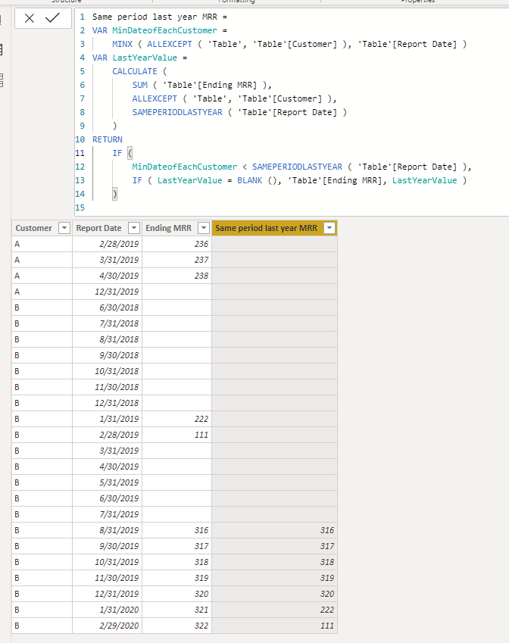Click the 222 in Same period last year MRR
The height and width of the screenshot is (643, 509).
coord(274,610)
